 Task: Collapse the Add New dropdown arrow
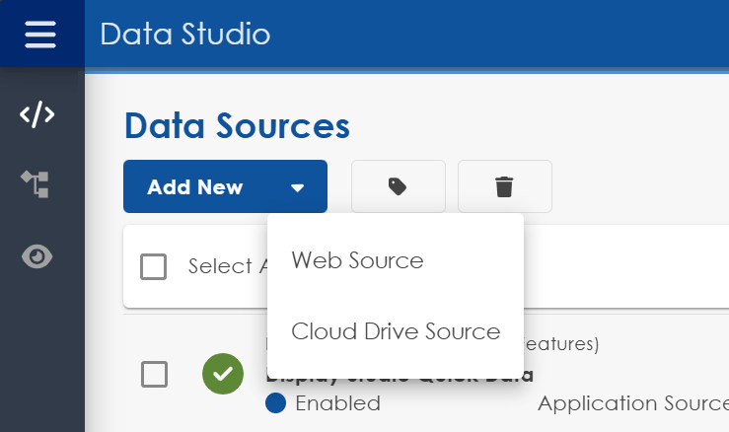(x=297, y=187)
